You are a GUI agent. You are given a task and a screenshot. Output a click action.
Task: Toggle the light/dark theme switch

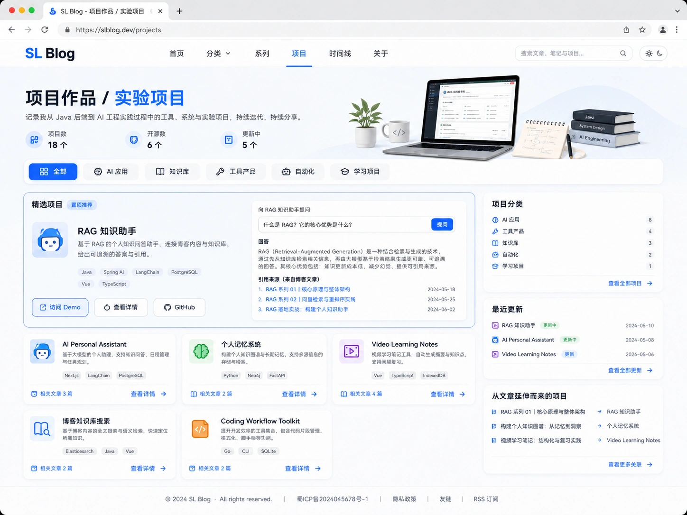click(654, 54)
